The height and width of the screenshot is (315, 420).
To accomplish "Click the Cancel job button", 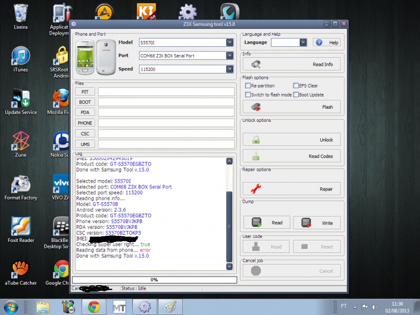I will pos(292,271).
